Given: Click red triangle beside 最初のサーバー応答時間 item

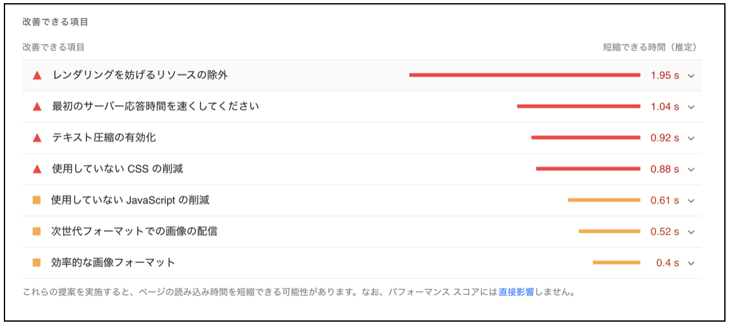Looking at the screenshot, I should pyautogui.click(x=37, y=107).
